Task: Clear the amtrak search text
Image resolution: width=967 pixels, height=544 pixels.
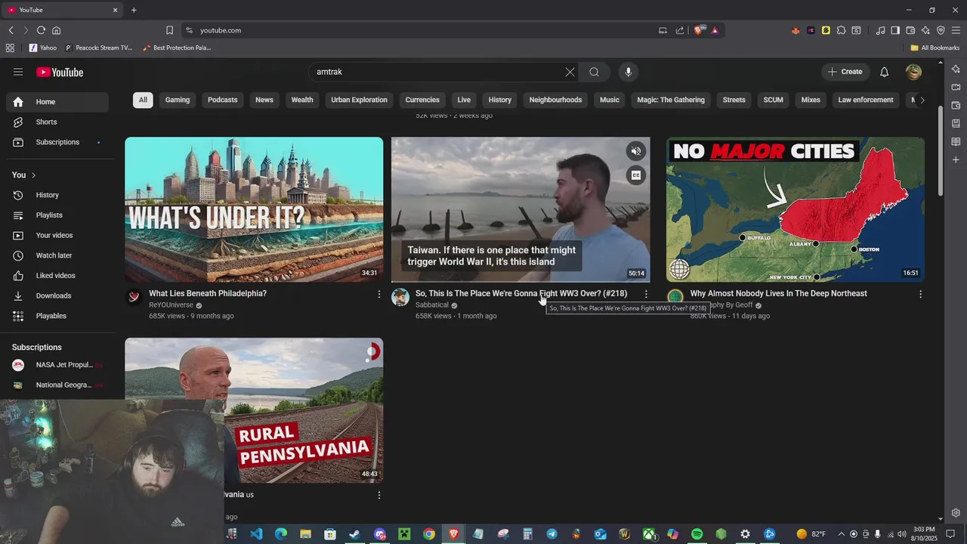Action: click(x=570, y=72)
